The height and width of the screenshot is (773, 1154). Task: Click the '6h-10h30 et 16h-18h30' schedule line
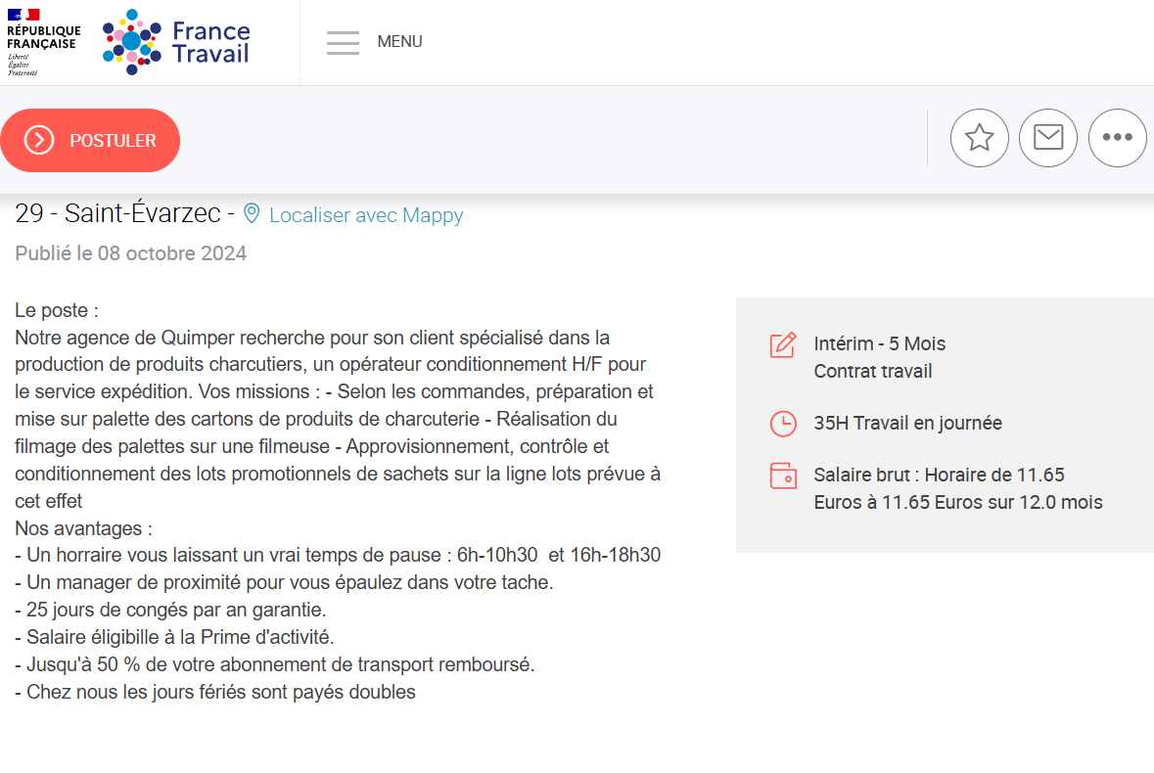338,555
